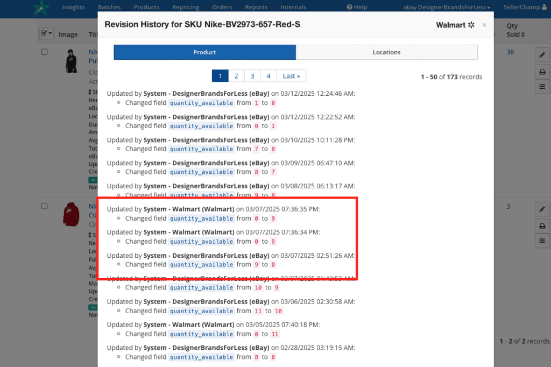The width and height of the screenshot is (551, 367).
Task: Click the SellerChamp star logo
Action: pos(41,8)
